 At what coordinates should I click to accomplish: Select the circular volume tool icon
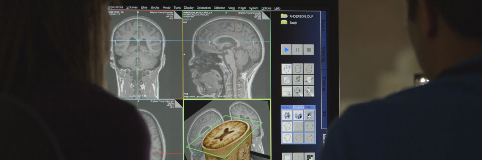click(287, 80)
